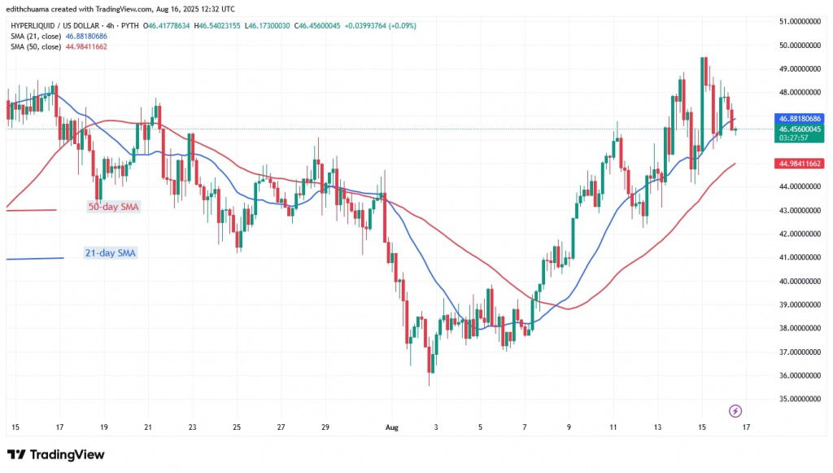Select the "50-day SMA" text annotation
Screen dimensions: 833x473
click(113, 208)
